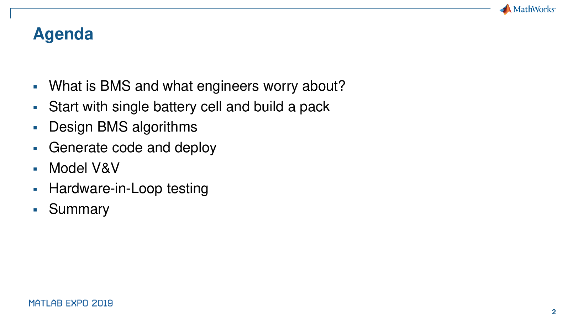
Task: Click the slide page number 2
Action: (554, 312)
